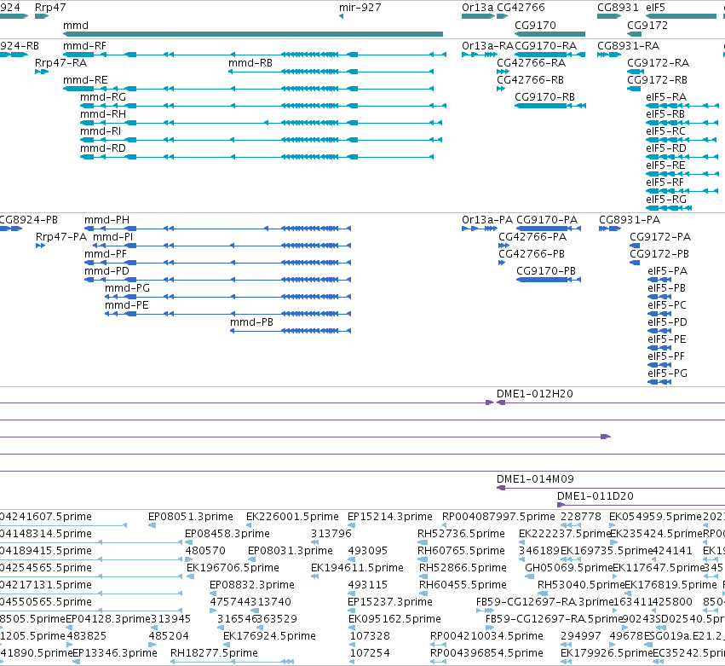The height and width of the screenshot is (666, 725).
Task: Select protein label mmd-PH
Action: pyautogui.click(x=106, y=220)
